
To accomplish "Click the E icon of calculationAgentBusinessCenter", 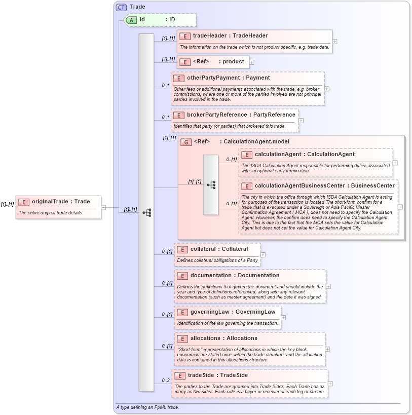I will click(247, 186).
